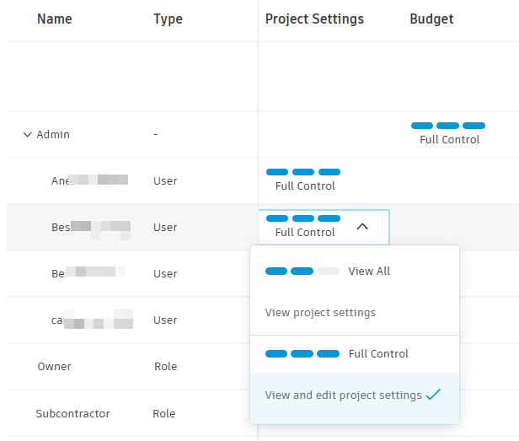Screen dimensions: 519x441
Task: Click the user row starting with Bes
Action: click(90, 227)
